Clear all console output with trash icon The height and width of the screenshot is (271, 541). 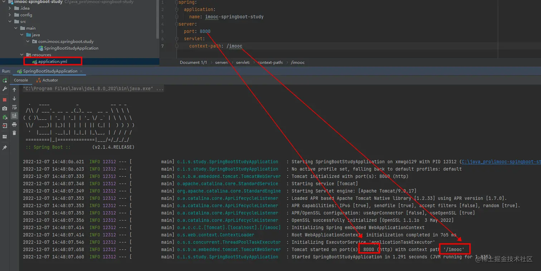pos(14,133)
